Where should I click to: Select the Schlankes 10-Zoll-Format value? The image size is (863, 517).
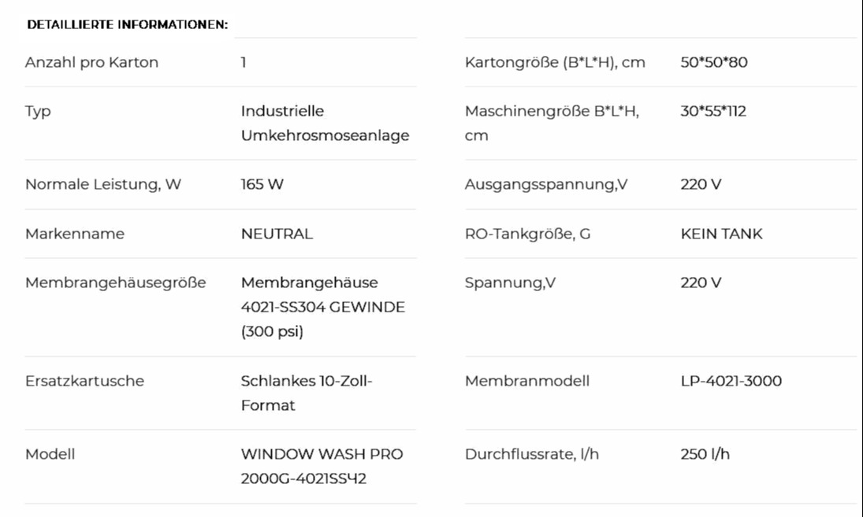(307, 393)
